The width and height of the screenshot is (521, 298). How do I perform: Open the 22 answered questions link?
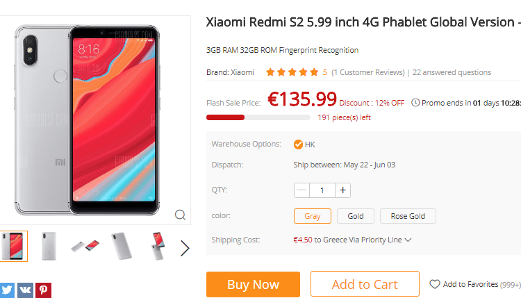pyautogui.click(x=452, y=72)
